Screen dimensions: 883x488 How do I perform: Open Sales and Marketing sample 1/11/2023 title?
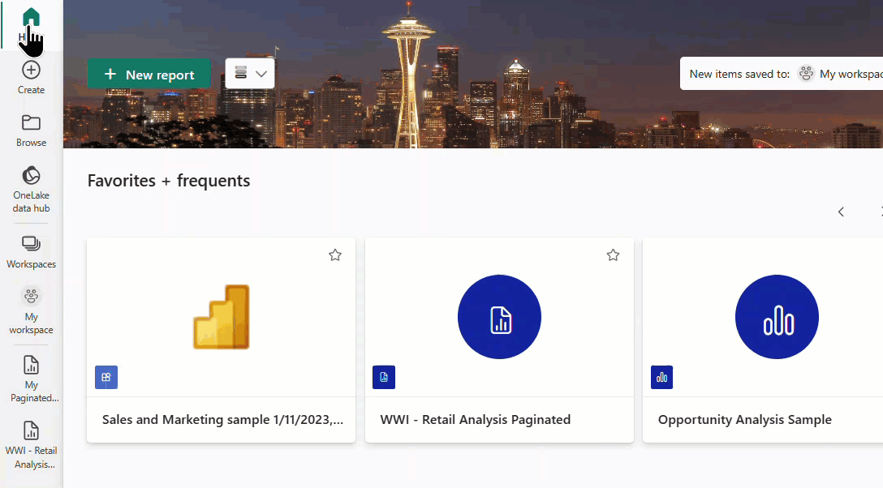coord(222,419)
